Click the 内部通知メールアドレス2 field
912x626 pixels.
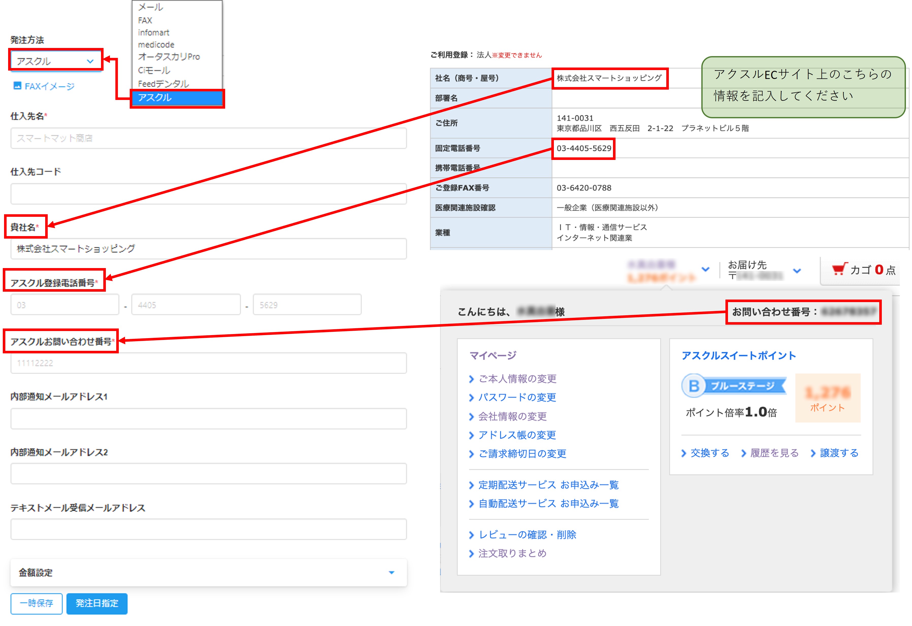(208, 474)
